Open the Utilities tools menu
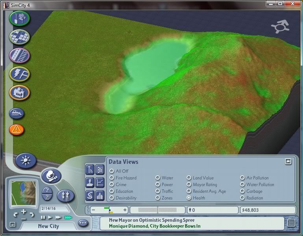303x236 pixels. (x=19, y=74)
